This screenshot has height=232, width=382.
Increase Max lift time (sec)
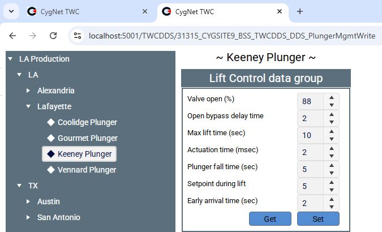pos(331,131)
